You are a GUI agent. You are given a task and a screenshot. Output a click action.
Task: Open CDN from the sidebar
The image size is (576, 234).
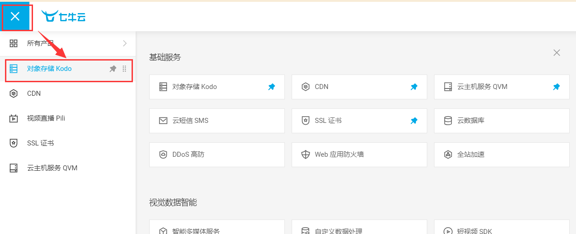point(68,94)
